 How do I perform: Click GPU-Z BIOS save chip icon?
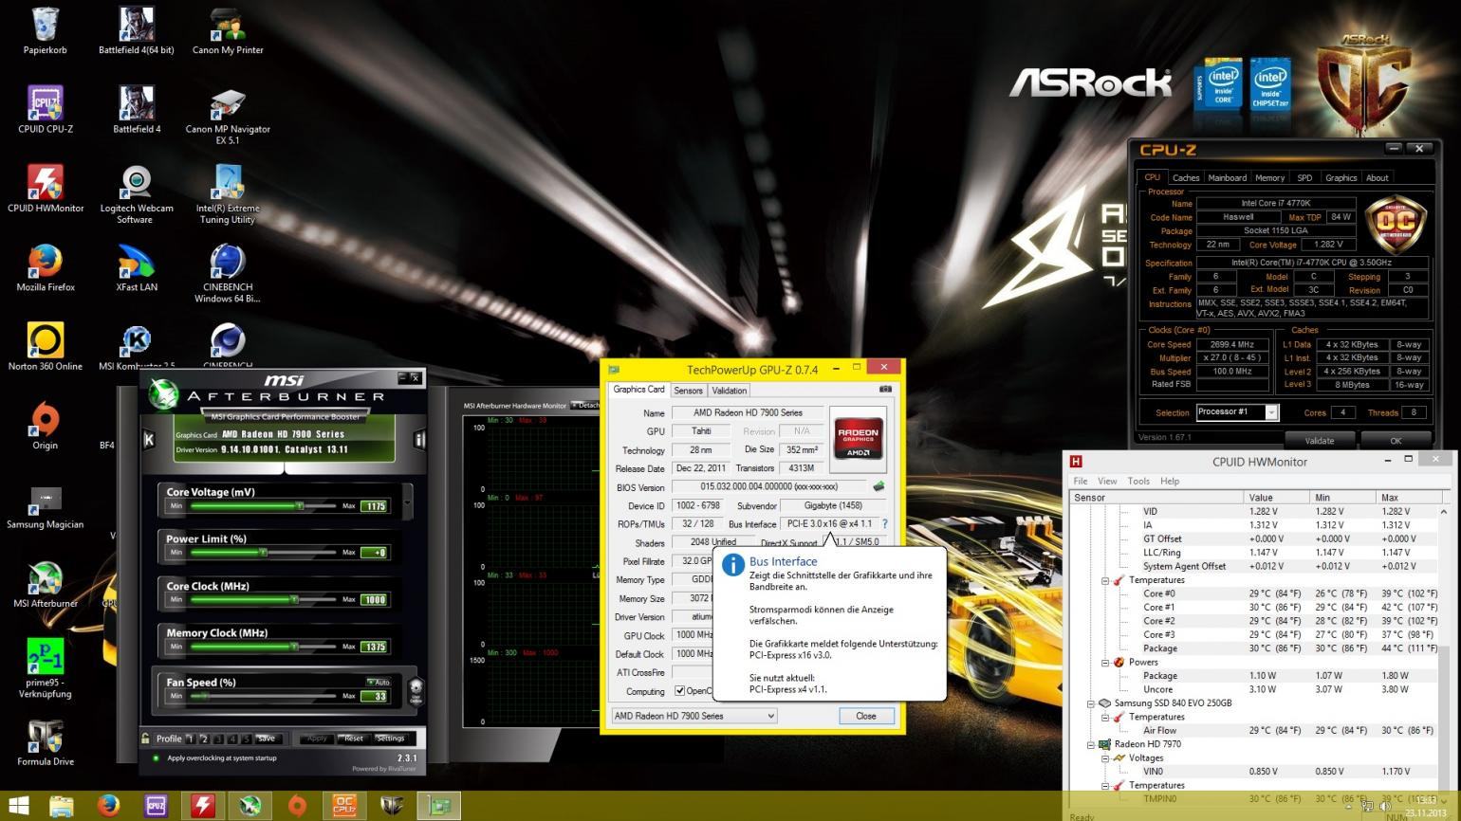point(878,486)
